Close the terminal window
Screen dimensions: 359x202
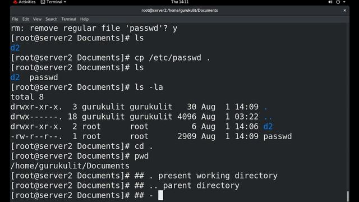(344, 11)
